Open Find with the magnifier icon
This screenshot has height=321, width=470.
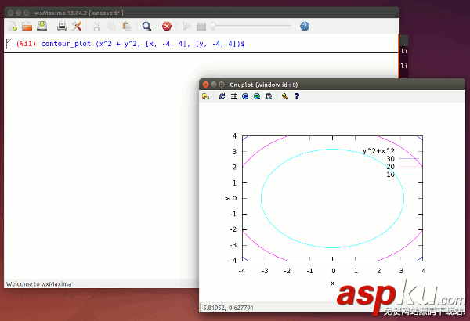point(146,27)
